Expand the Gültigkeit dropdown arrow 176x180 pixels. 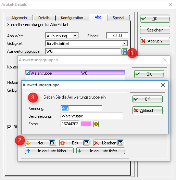tap(124, 43)
